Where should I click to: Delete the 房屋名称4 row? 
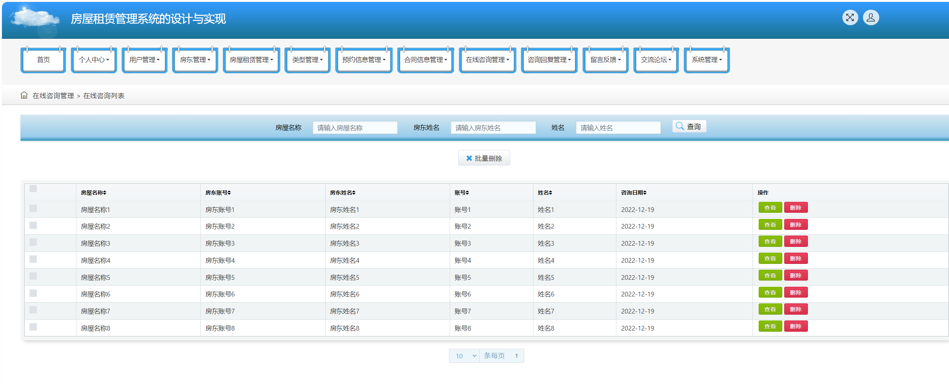795,258
